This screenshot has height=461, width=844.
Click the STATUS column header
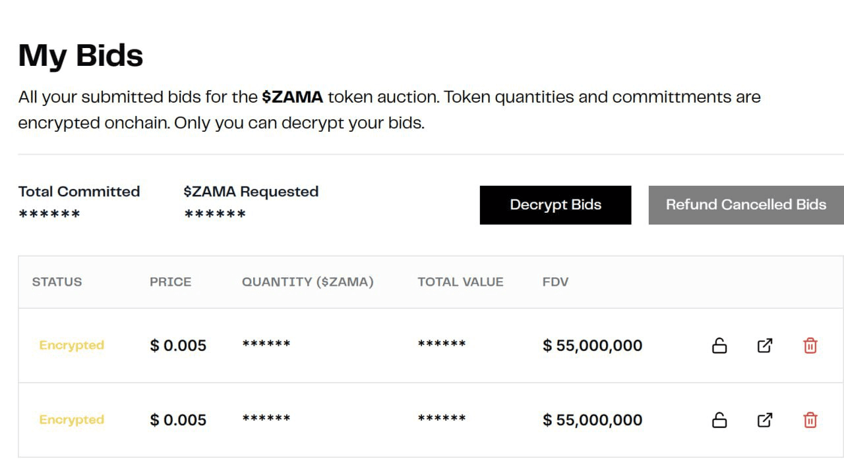(57, 282)
